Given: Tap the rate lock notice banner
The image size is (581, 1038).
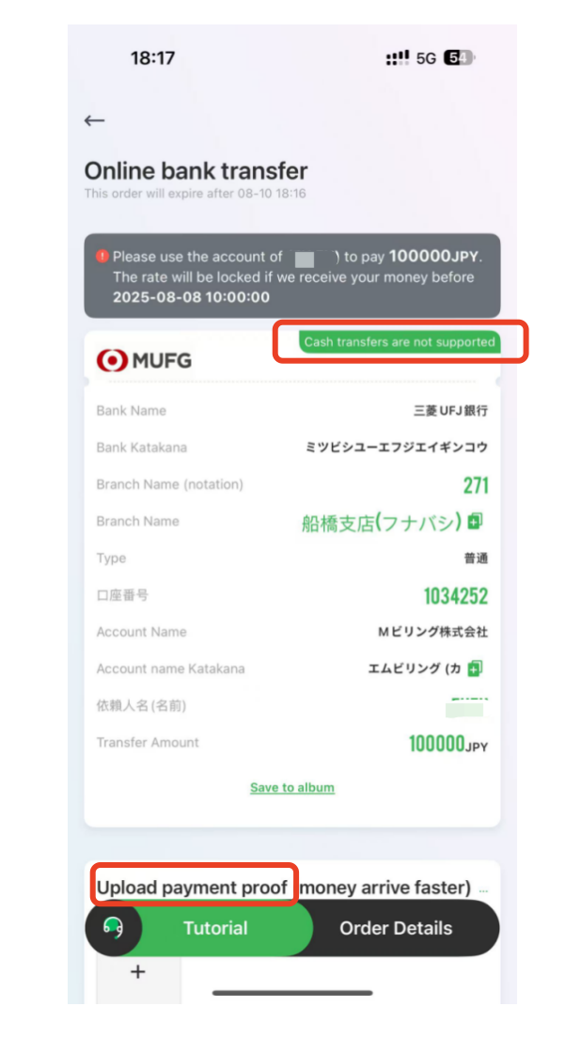Looking at the screenshot, I should click(x=291, y=276).
